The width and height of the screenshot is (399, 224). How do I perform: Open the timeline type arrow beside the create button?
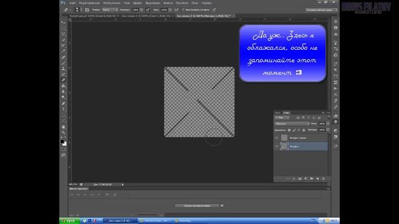(222, 206)
